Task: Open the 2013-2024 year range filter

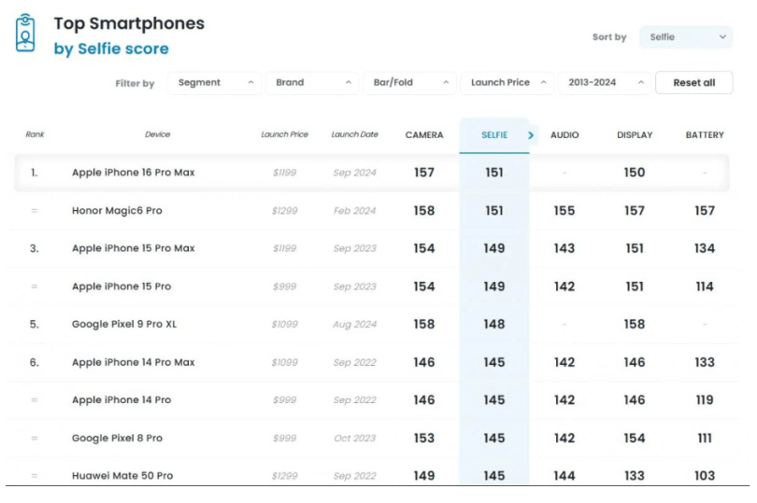Action: click(604, 83)
